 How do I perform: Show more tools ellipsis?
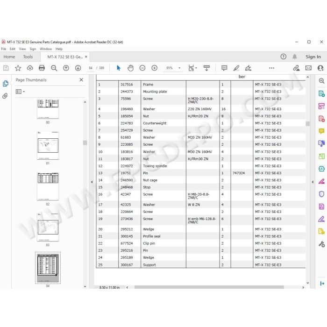(x=271, y=68)
